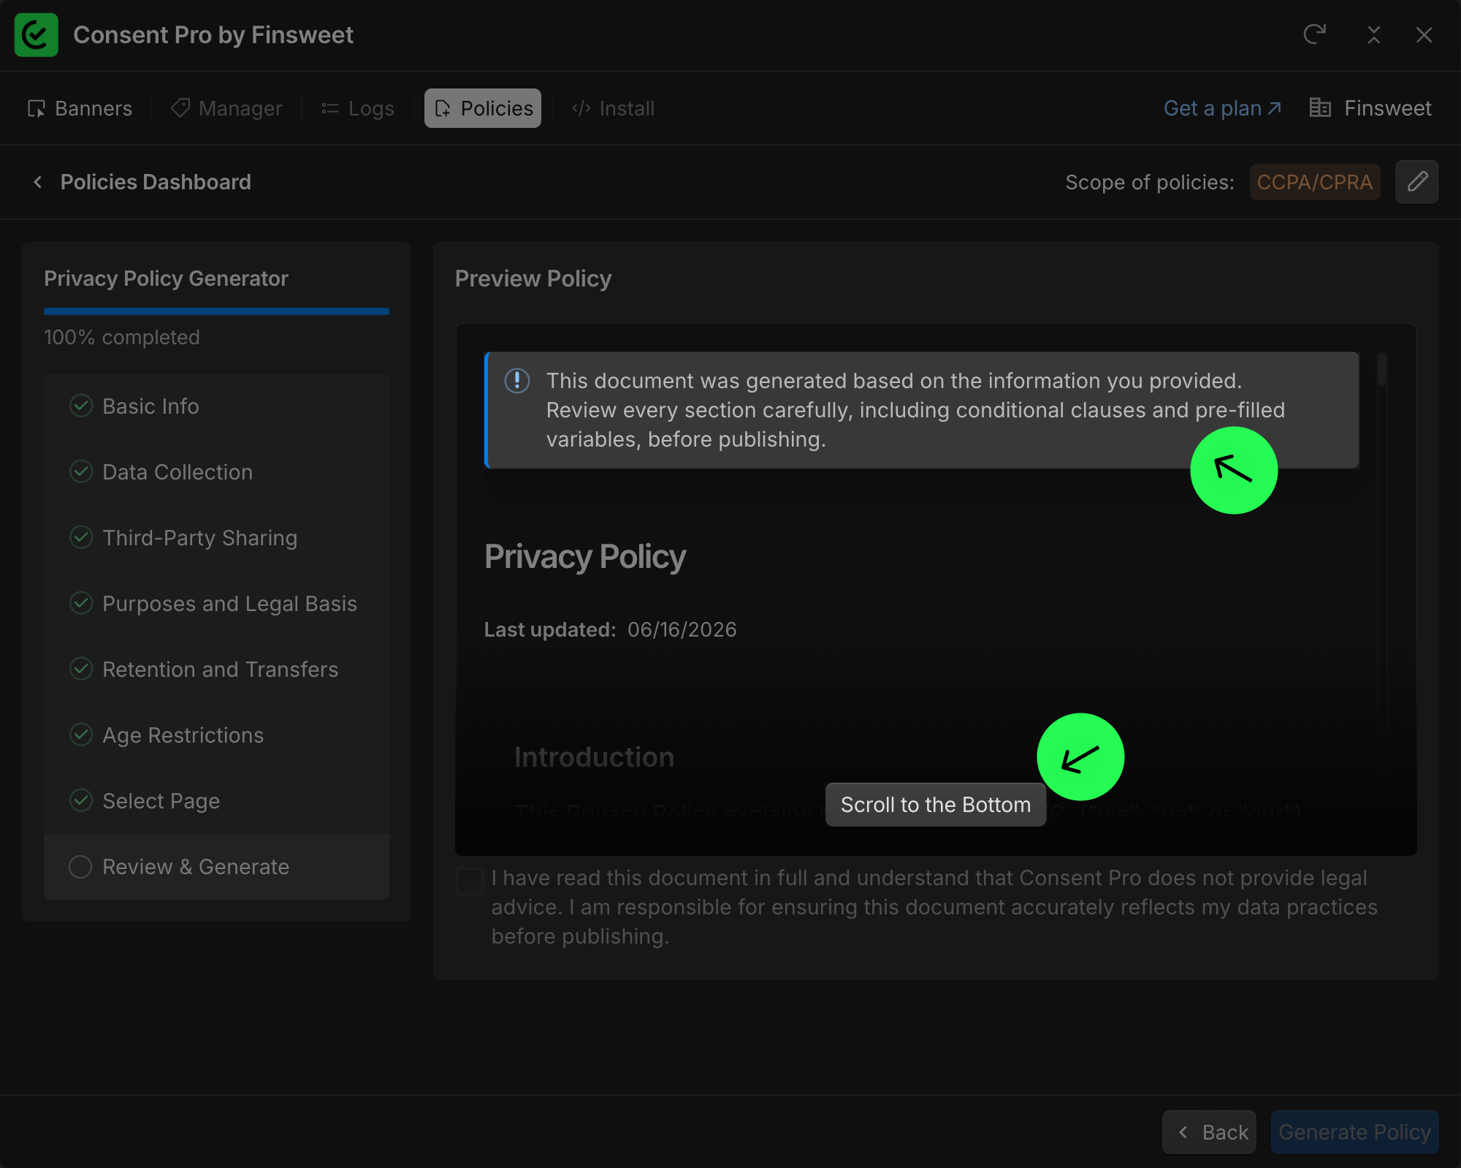Click the Privacy Policy document title
The width and height of the screenshot is (1461, 1168).
pyautogui.click(x=585, y=557)
